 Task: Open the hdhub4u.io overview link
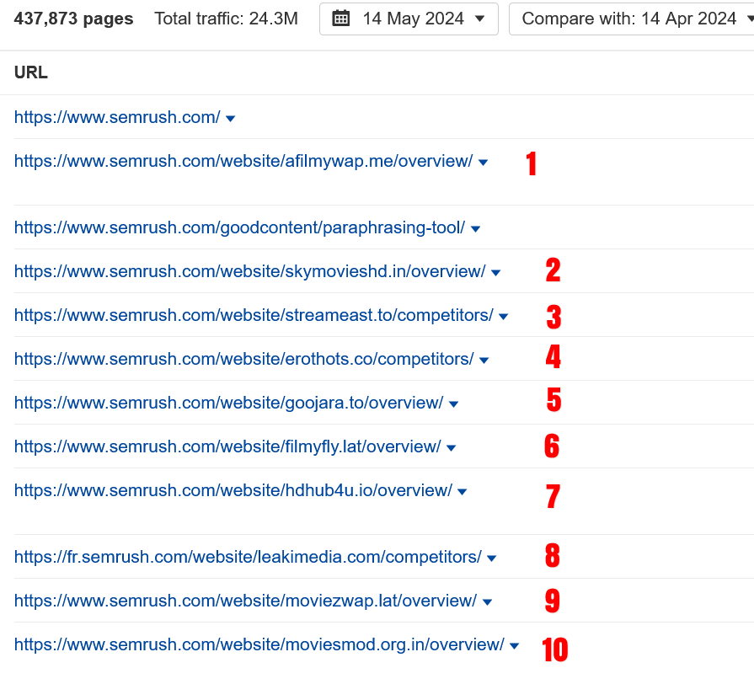233,490
